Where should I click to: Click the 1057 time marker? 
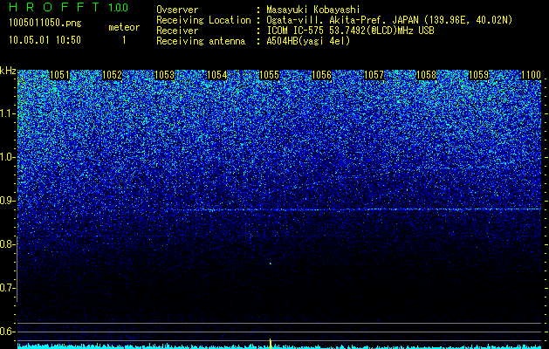tap(374, 75)
